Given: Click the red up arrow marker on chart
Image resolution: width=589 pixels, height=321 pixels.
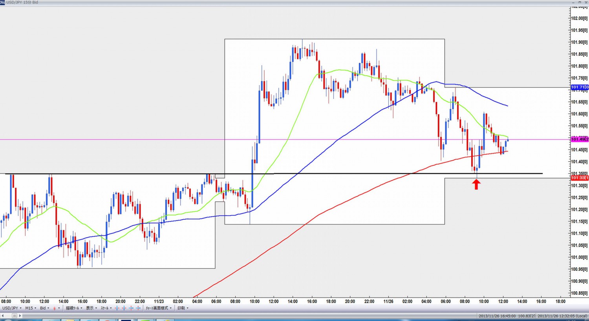Looking at the screenshot, I should coord(476,184).
